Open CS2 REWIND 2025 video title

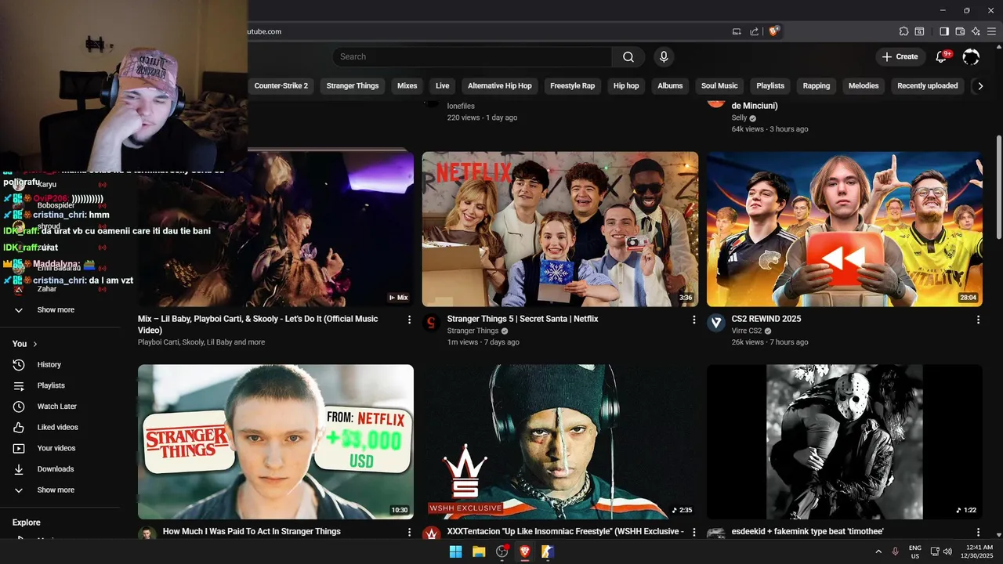point(766,319)
